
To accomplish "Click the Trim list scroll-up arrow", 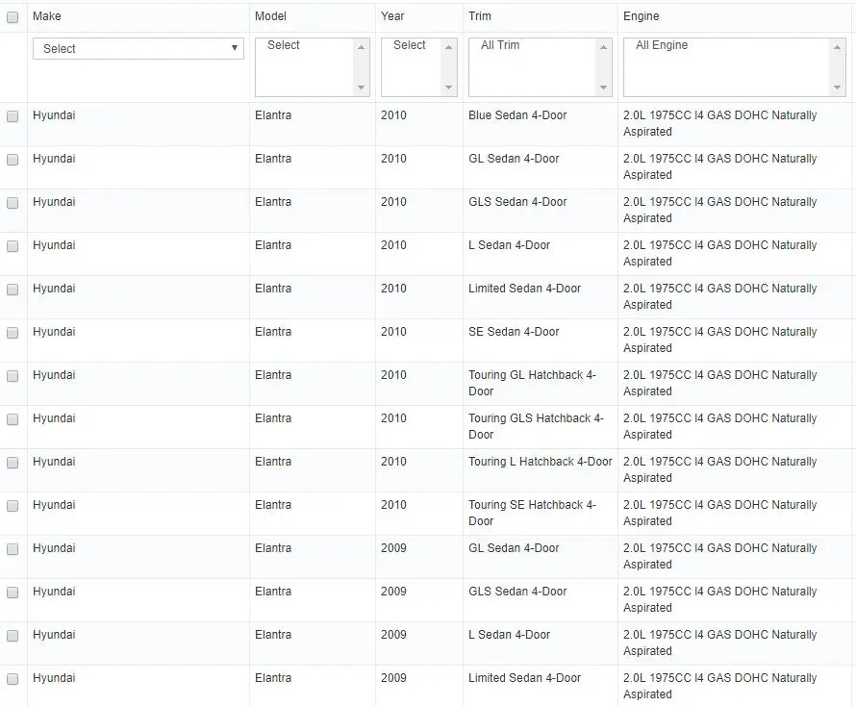I will [x=603, y=47].
